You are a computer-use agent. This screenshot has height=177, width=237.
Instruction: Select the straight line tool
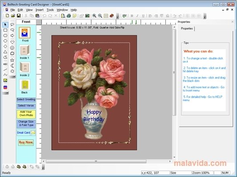(x=5, y=70)
